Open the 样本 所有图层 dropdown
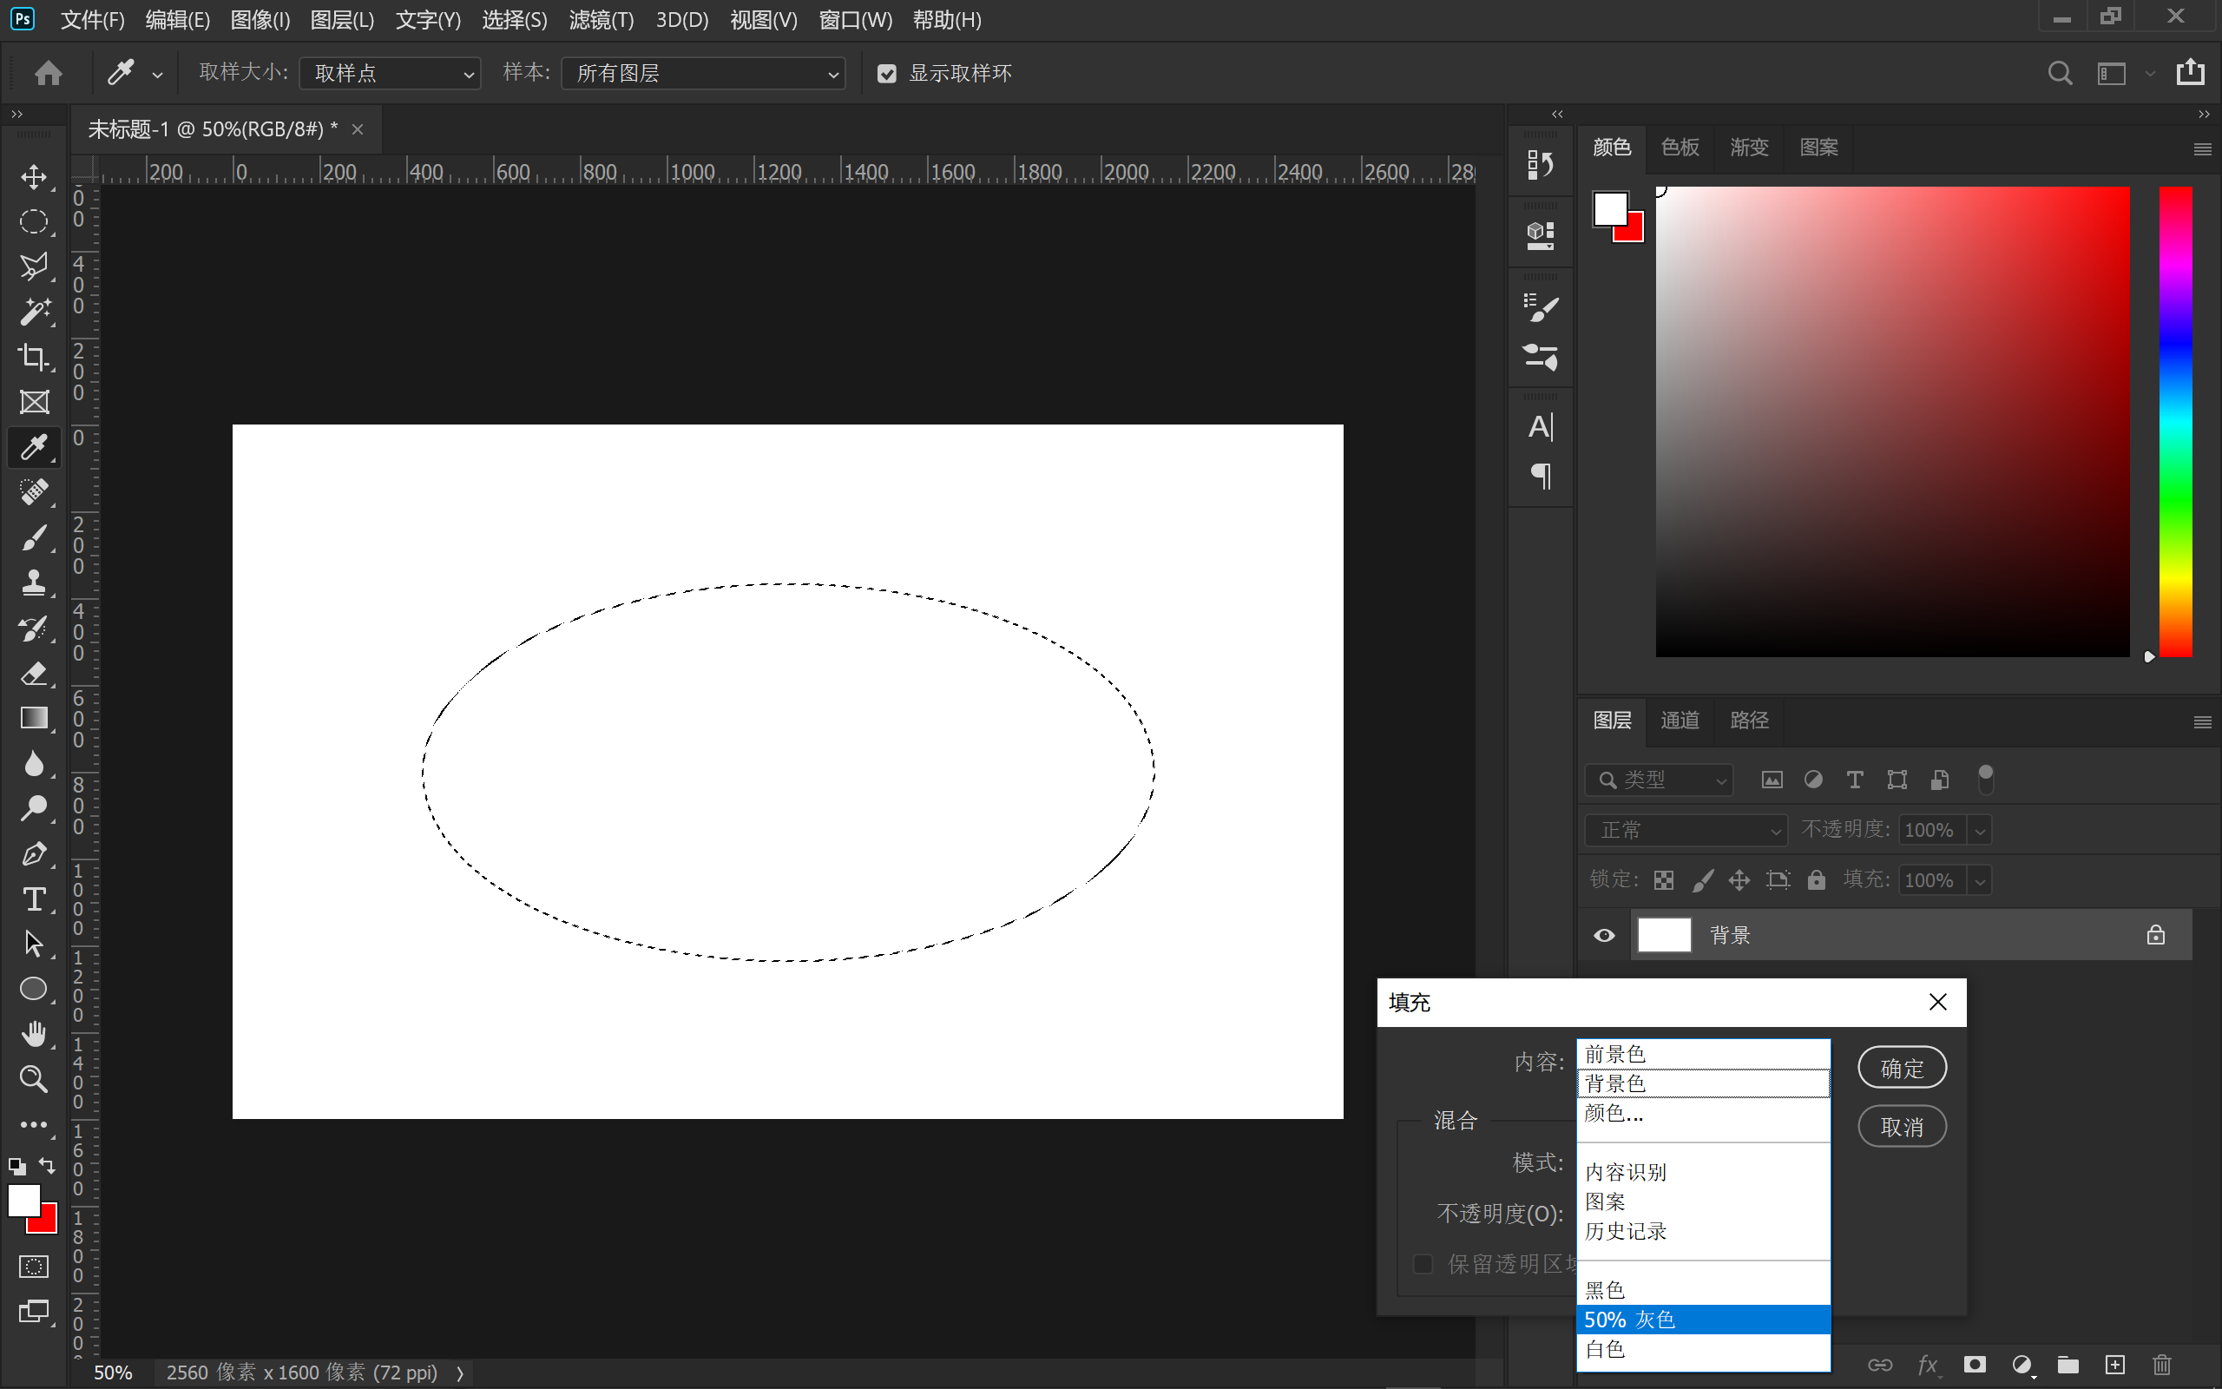2222x1389 pixels. 703,74
